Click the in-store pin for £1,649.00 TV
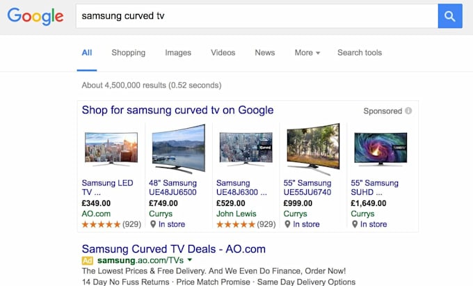This screenshot has height=286, width=473. point(355,224)
